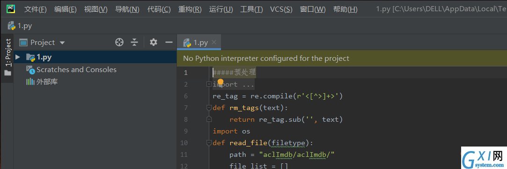Click the locate/scroll-from-source target icon
This screenshot has height=169, width=507.
point(119,42)
